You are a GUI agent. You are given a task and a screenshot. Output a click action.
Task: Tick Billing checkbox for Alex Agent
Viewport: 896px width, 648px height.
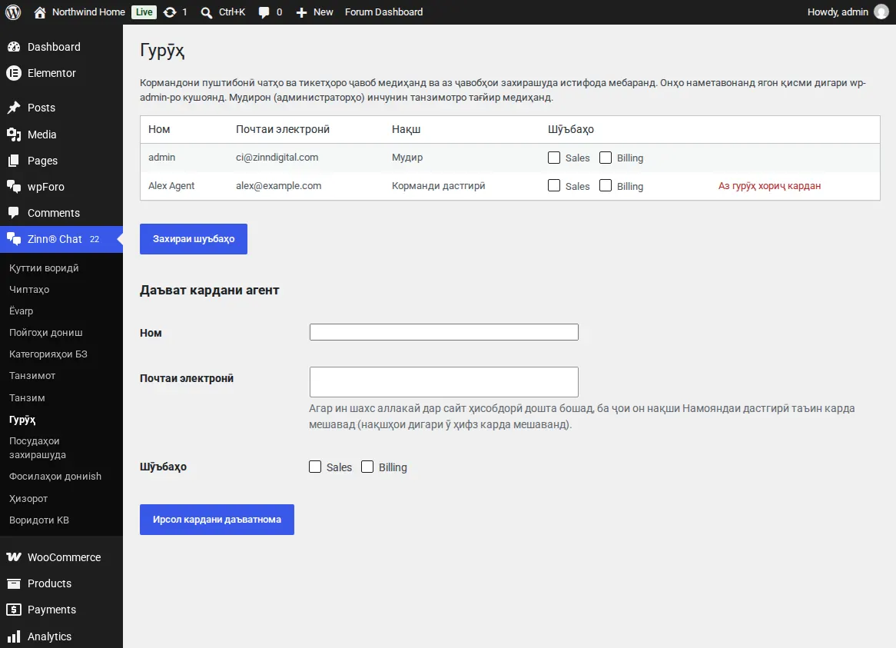click(x=605, y=186)
